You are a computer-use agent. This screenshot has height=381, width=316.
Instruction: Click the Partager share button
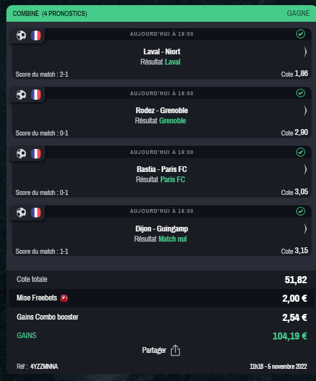click(x=161, y=350)
